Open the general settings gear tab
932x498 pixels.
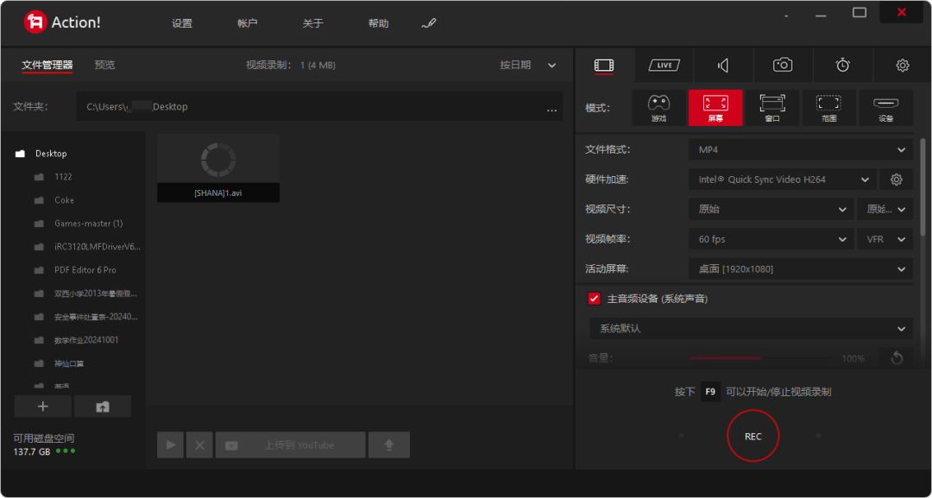[903, 66]
